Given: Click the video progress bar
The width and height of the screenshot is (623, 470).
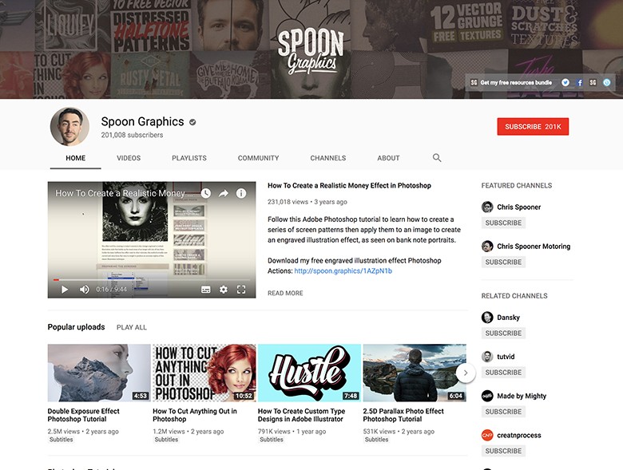Looking at the screenshot, I should point(152,280).
